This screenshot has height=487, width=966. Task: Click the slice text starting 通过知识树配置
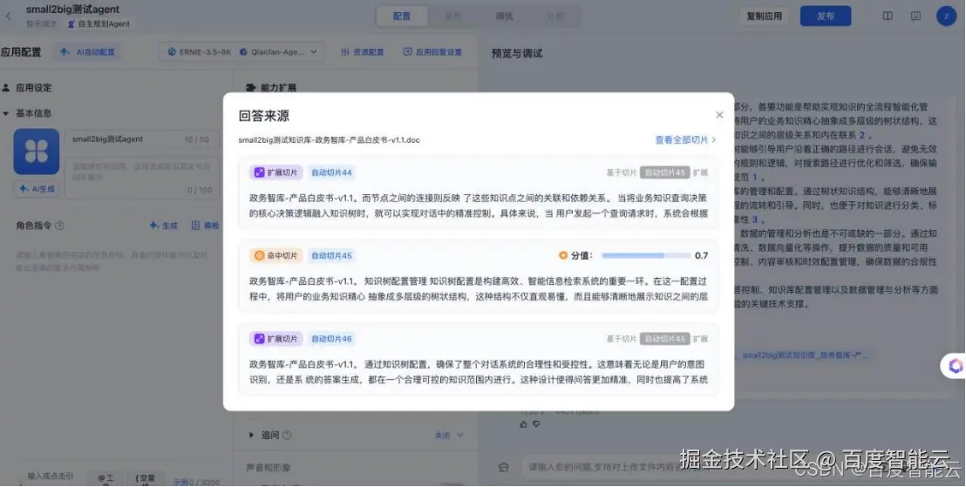click(x=479, y=373)
